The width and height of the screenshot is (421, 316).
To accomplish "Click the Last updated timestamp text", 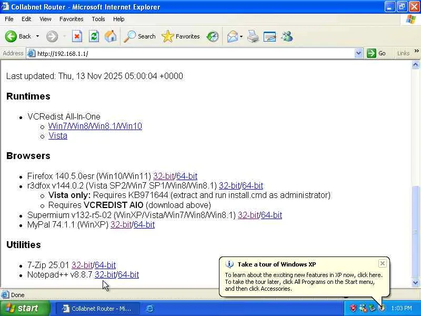I will [95, 76].
